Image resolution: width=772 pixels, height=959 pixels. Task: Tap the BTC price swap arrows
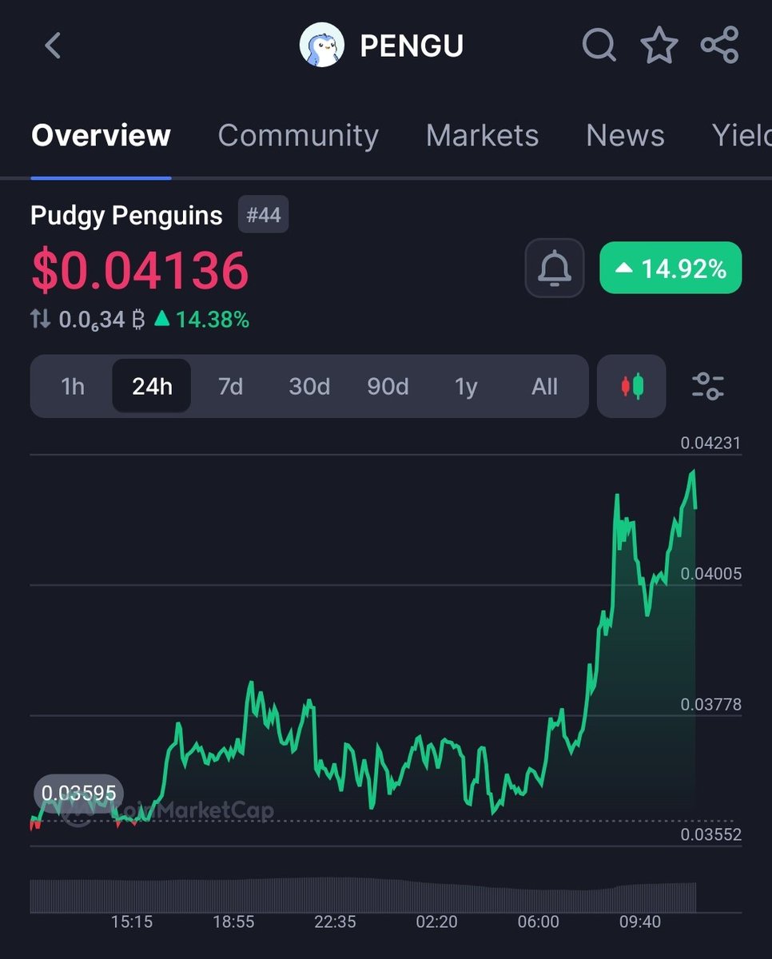coord(40,320)
